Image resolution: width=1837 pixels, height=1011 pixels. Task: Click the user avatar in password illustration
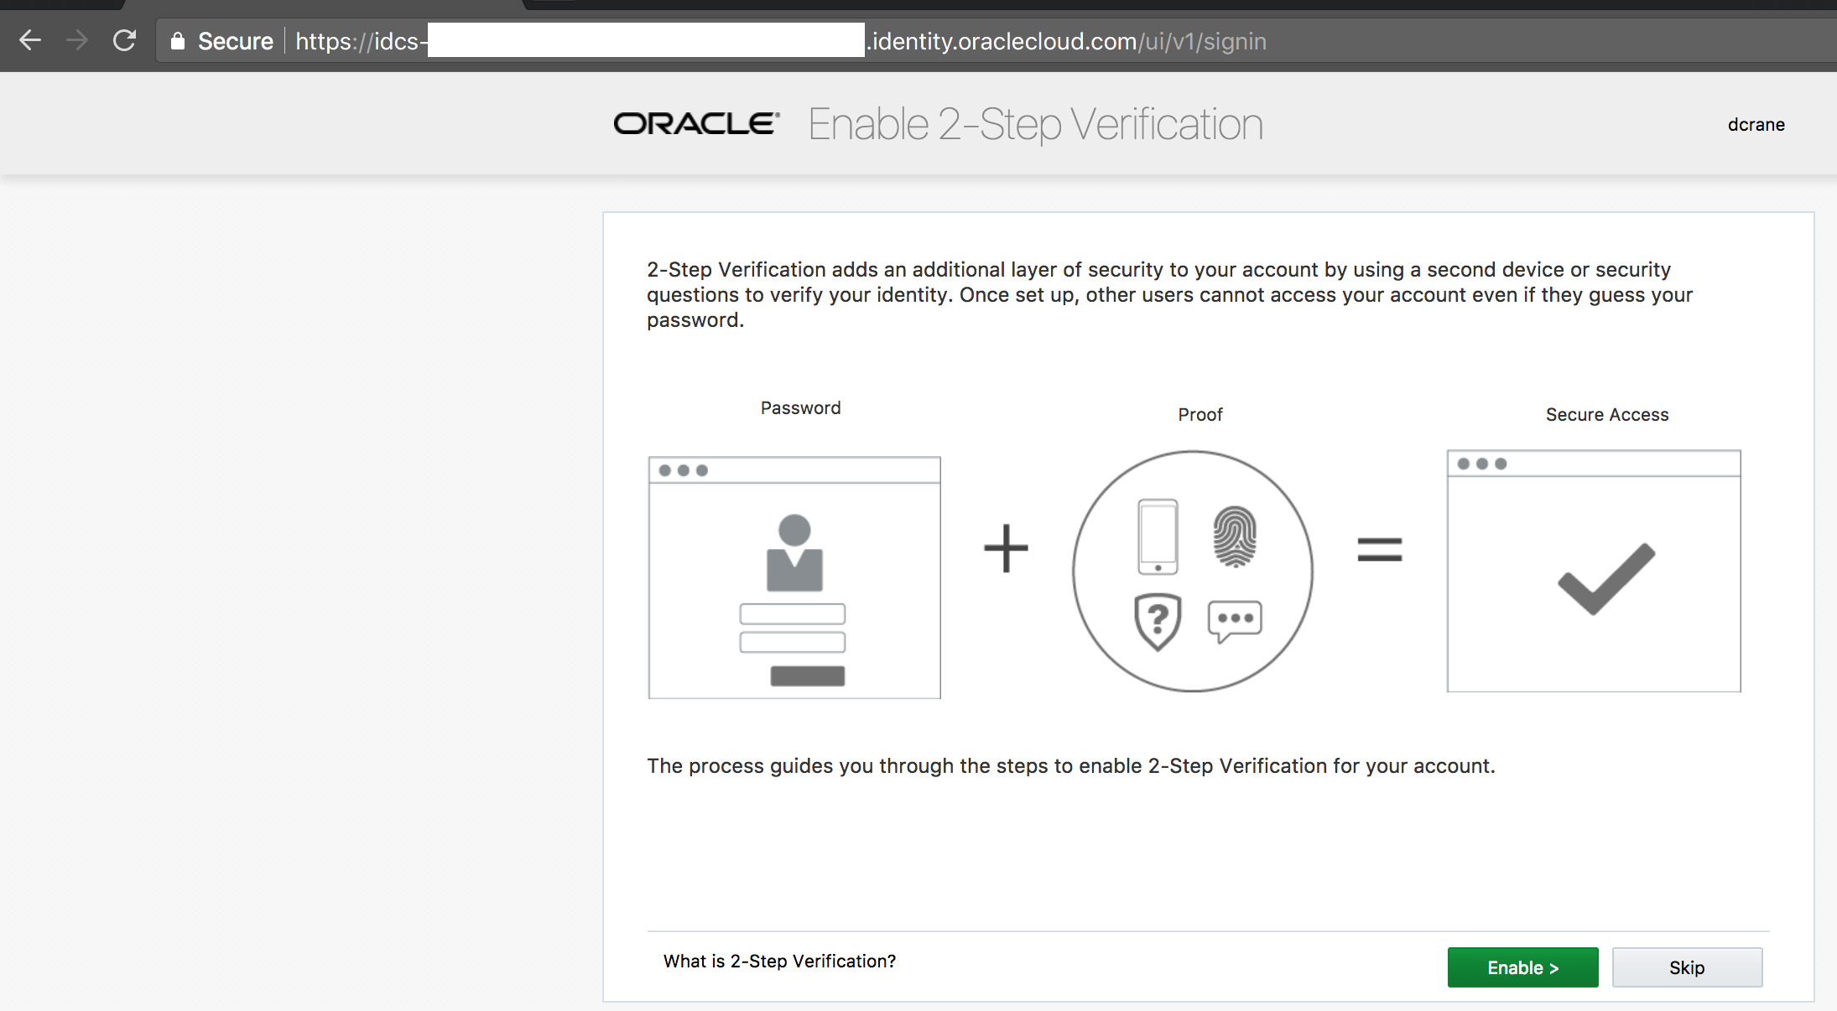coord(794,552)
